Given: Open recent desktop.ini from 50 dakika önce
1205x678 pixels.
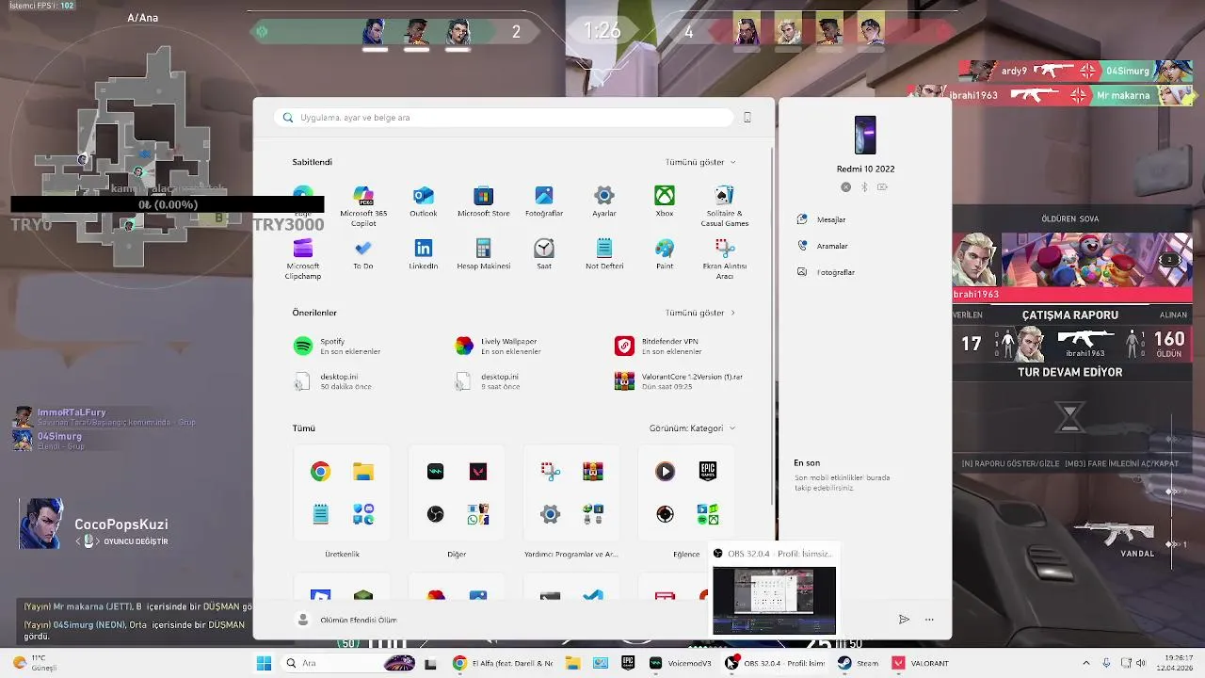Looking at the screenshot, I should [333, 380].
